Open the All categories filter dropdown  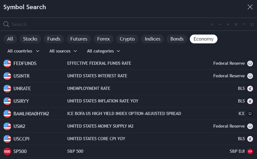pos(103,51)
